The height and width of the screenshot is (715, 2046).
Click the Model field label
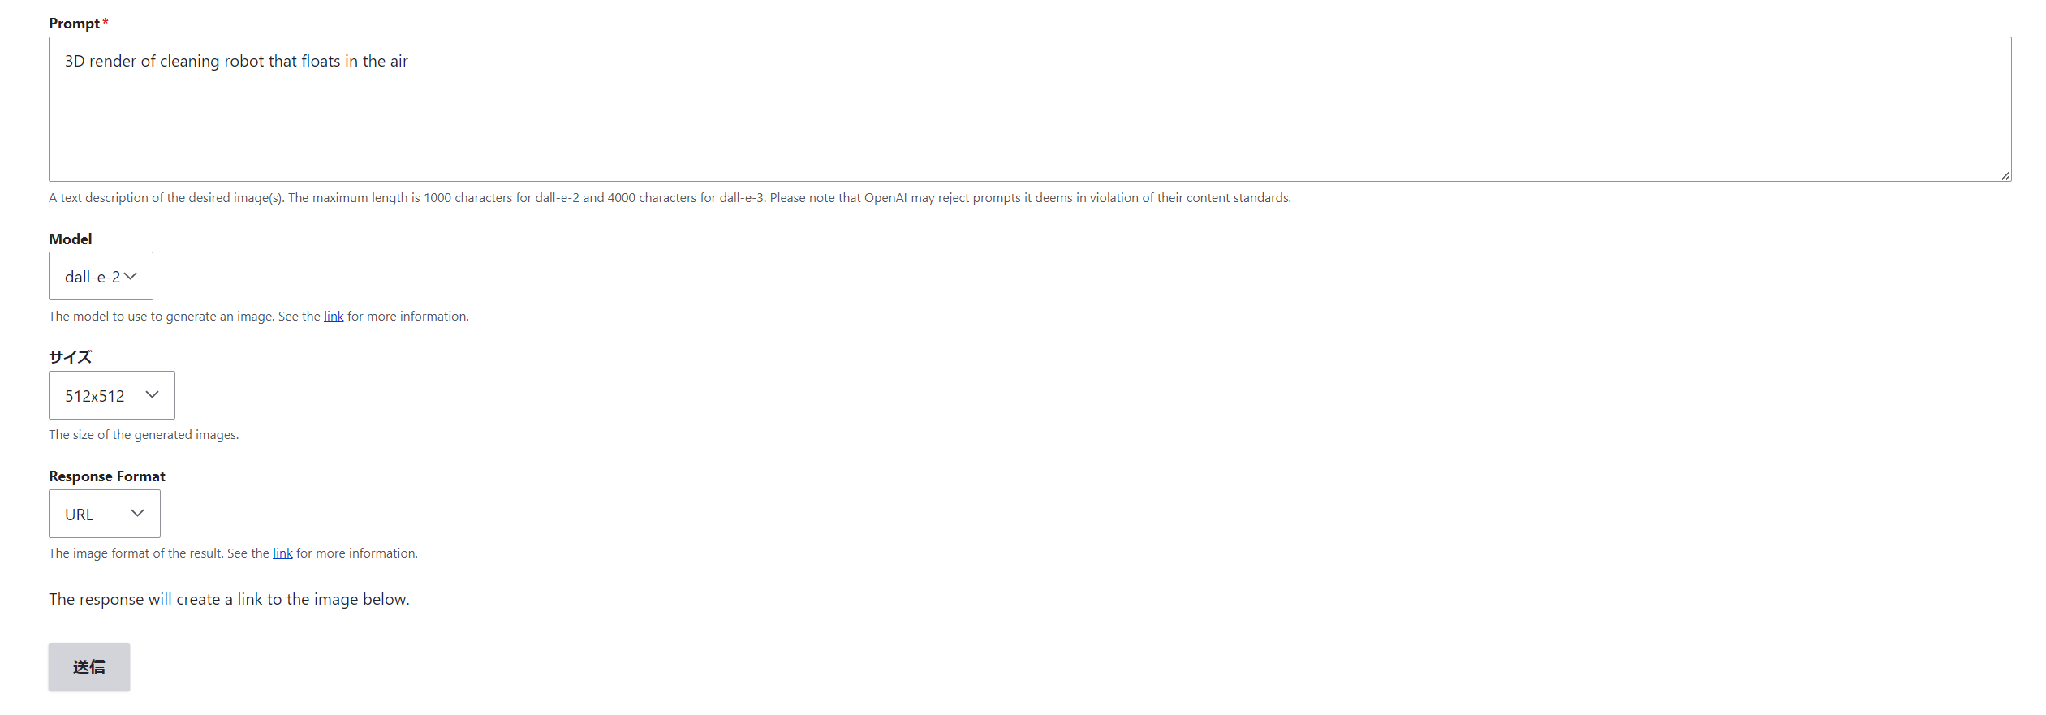71,239
